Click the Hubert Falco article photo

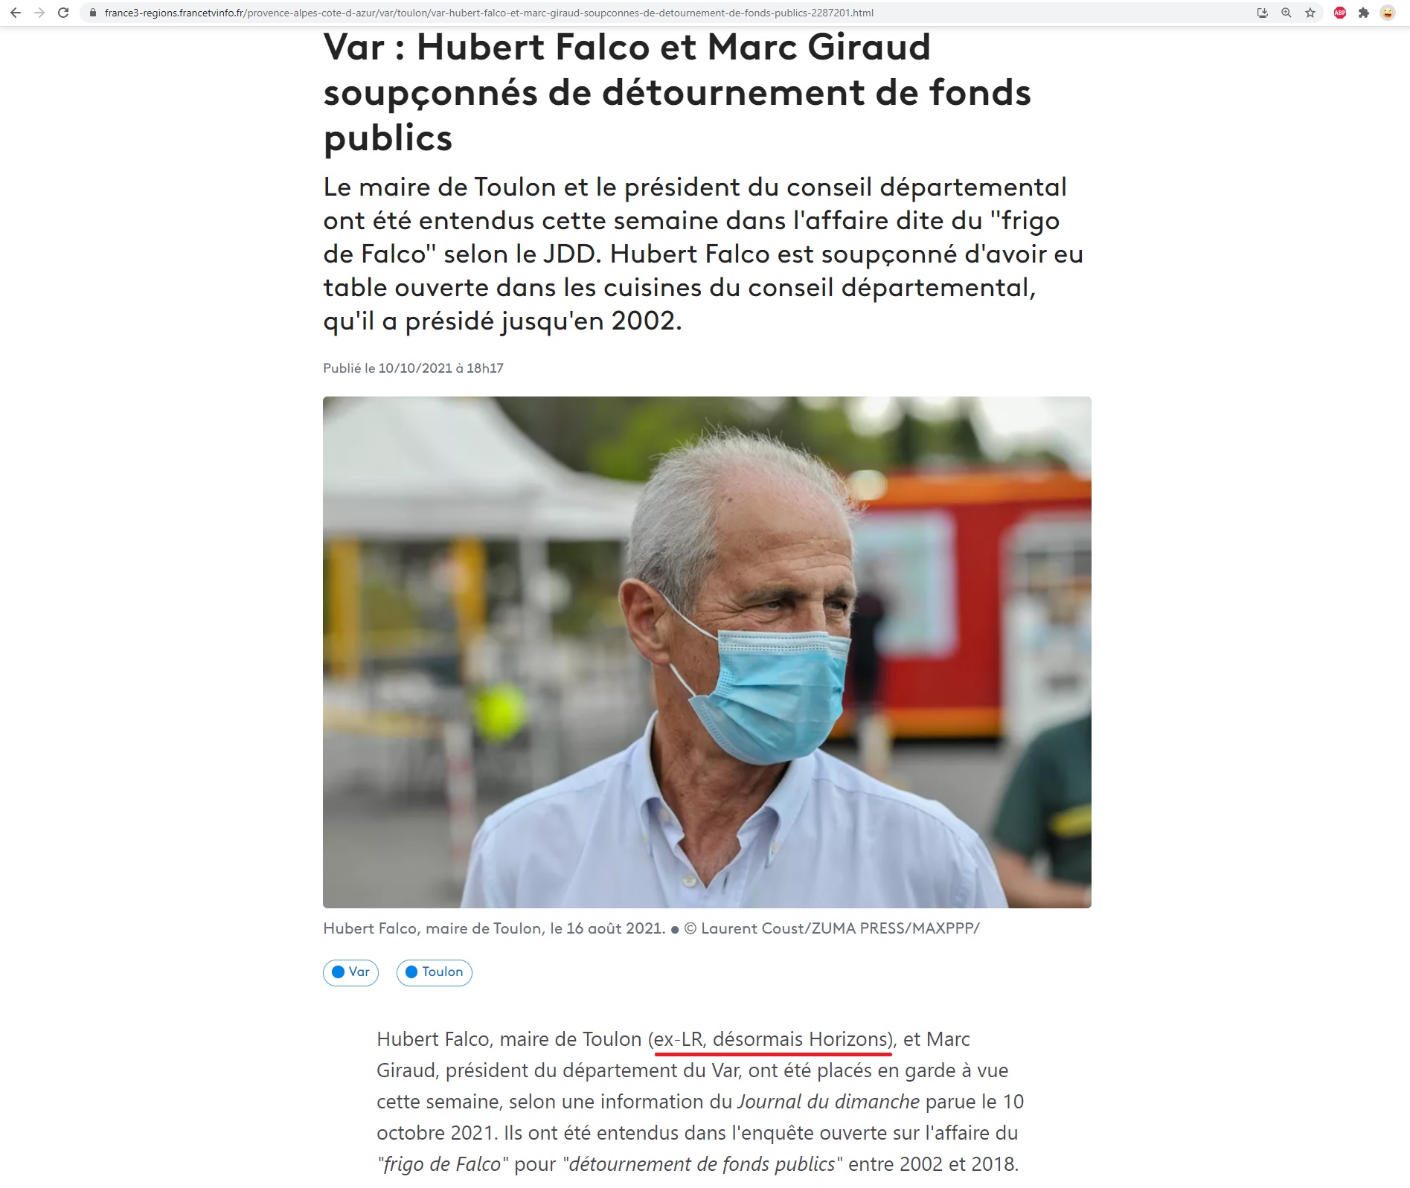707,652
